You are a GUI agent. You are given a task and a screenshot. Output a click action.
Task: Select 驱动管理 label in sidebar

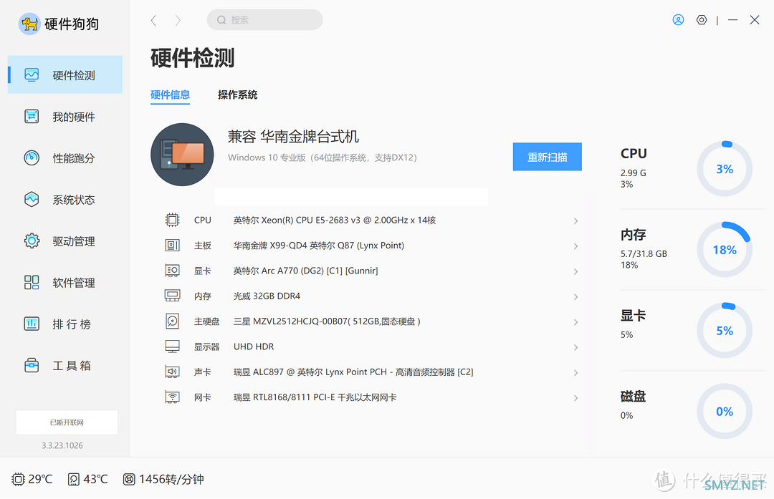coord(74,241)
